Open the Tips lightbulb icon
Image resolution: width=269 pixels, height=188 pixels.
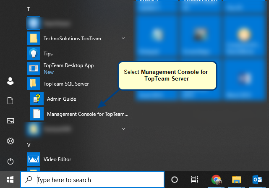click(34, 53)
